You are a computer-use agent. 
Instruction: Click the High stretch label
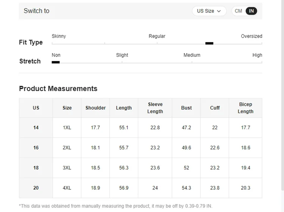click(257, 55)
